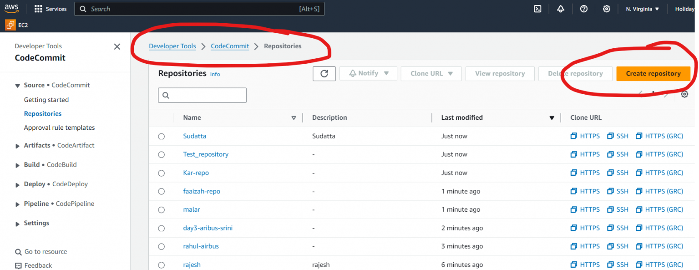
Task: Click the EC2 shortcut icon
Action: [10, 25]
